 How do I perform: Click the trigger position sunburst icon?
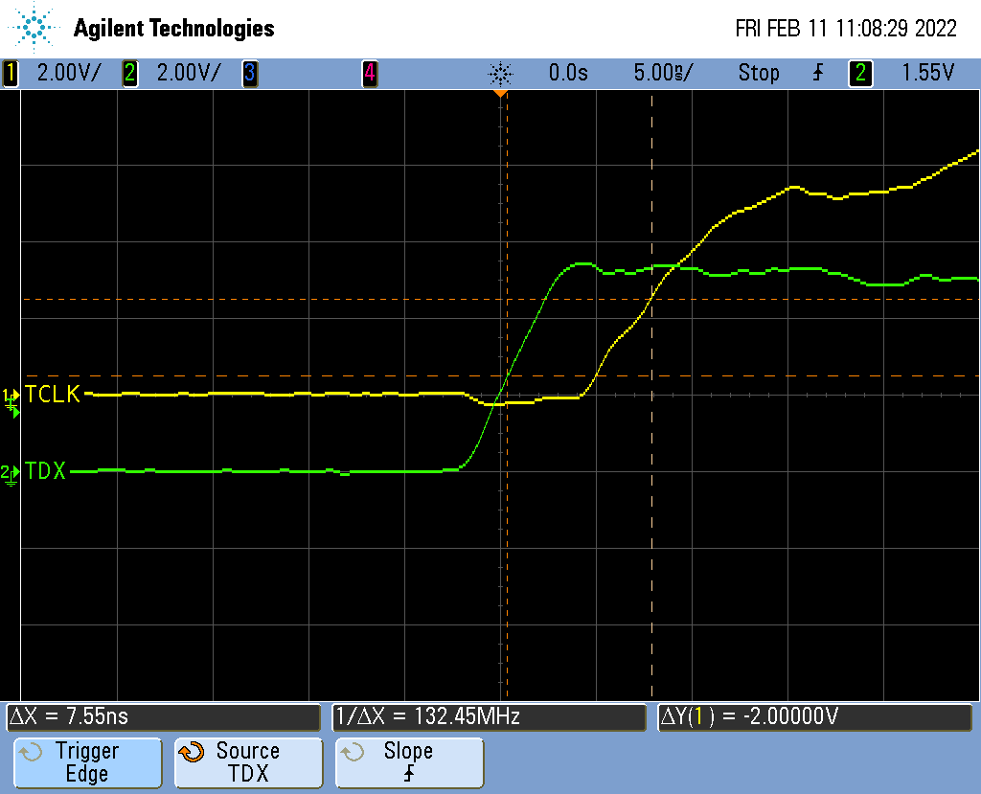tap(500, 73)
